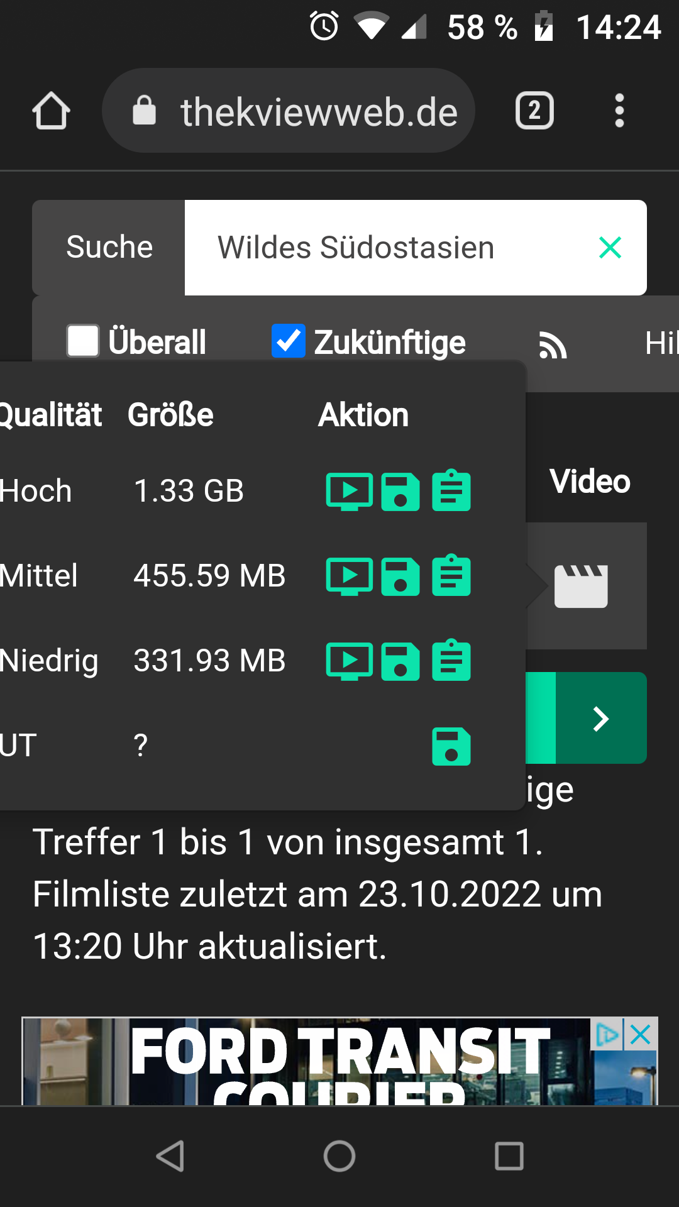The image size is (679, 1207).
Task: Go to next page with arrow button
Action: pyautogui.click(x=601, y=718)
